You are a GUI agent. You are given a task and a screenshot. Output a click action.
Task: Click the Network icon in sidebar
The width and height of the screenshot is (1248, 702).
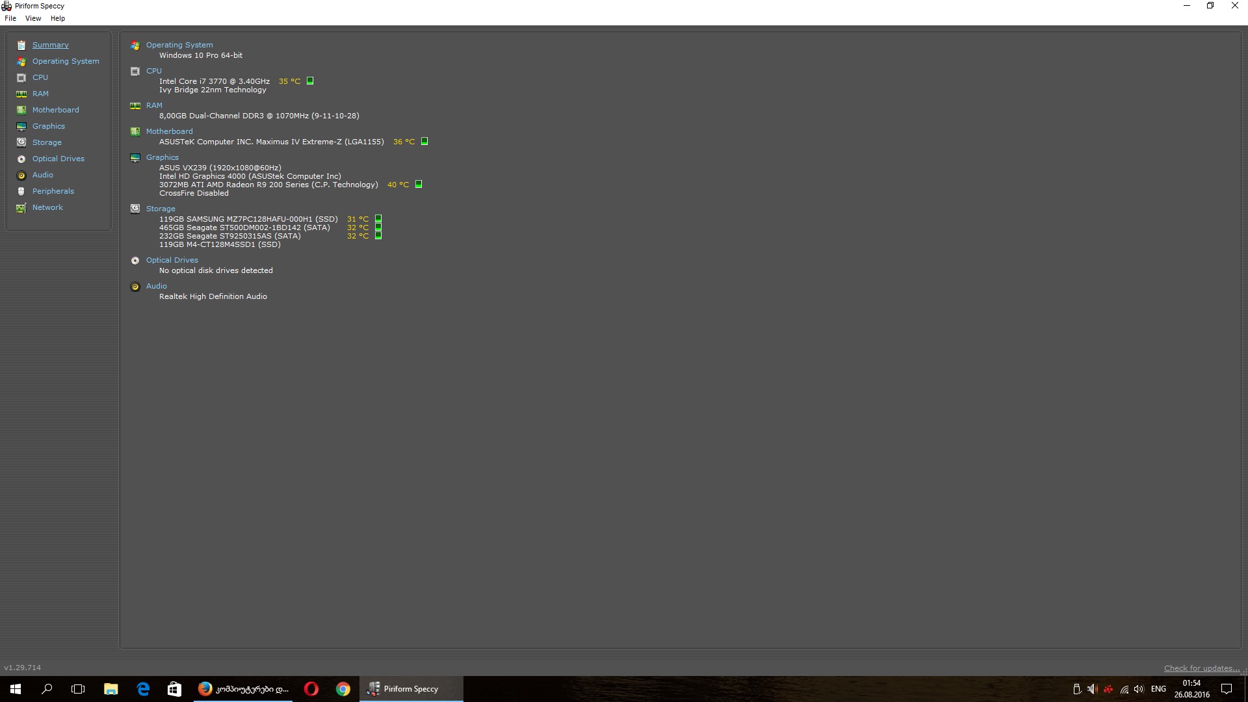[x=21, y=207]
